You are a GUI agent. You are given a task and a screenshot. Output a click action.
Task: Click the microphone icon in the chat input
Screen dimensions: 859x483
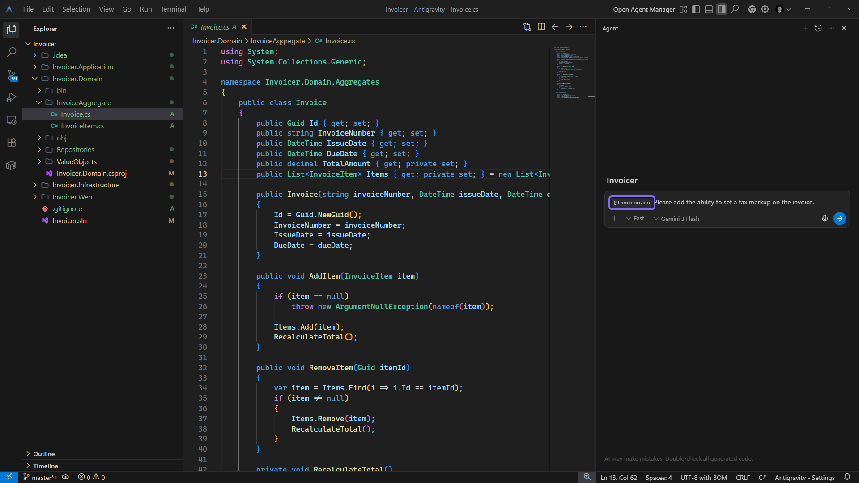coord(825,219)
